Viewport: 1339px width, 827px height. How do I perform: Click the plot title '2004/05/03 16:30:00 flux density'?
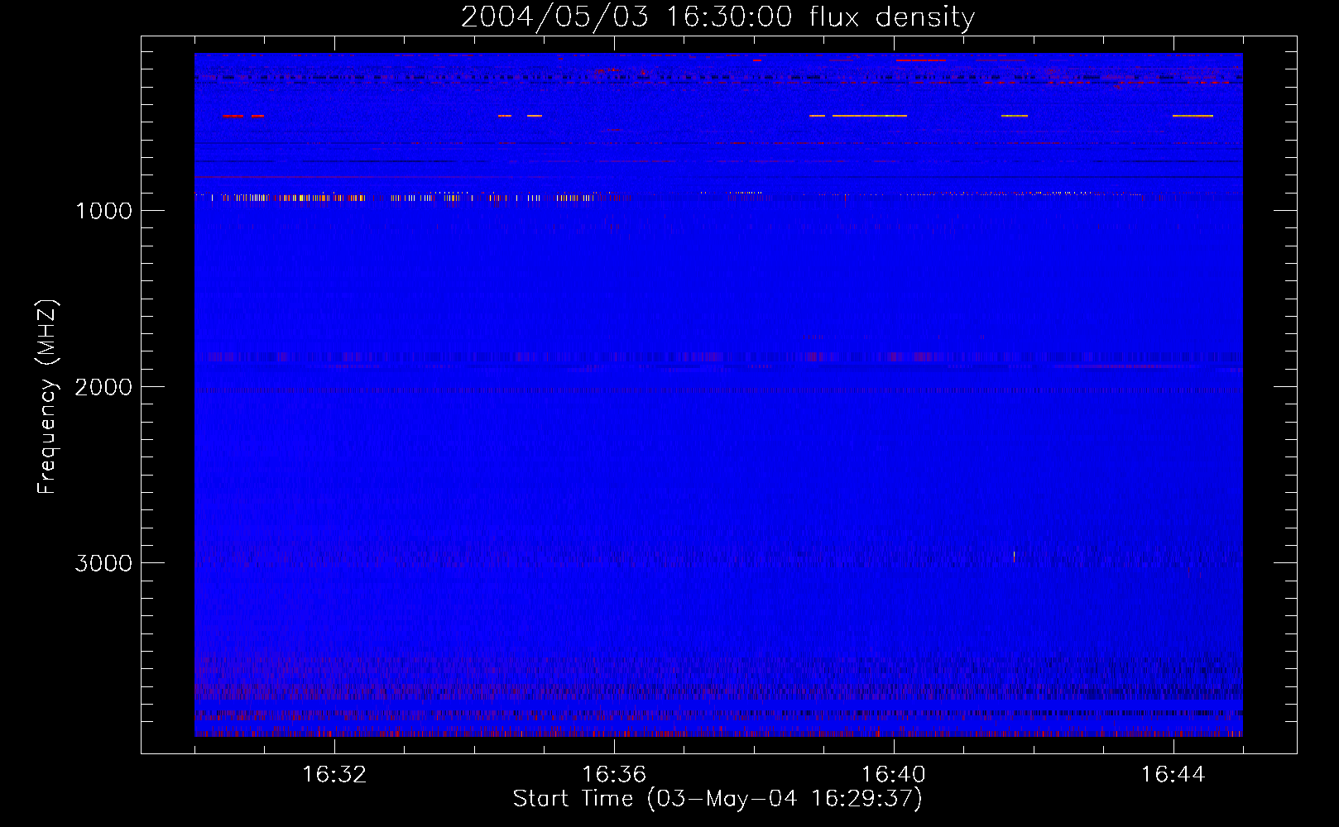click(x=717, y=17)
